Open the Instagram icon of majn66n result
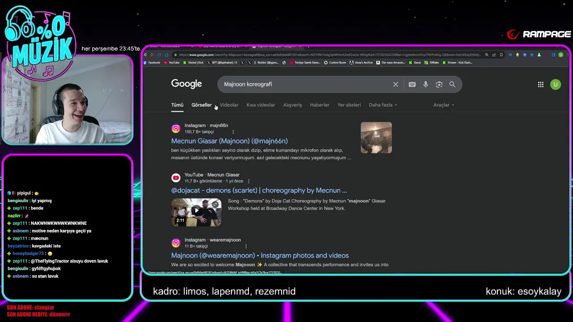573x322 pixels. pyautogui.click(x=176, y=128)
